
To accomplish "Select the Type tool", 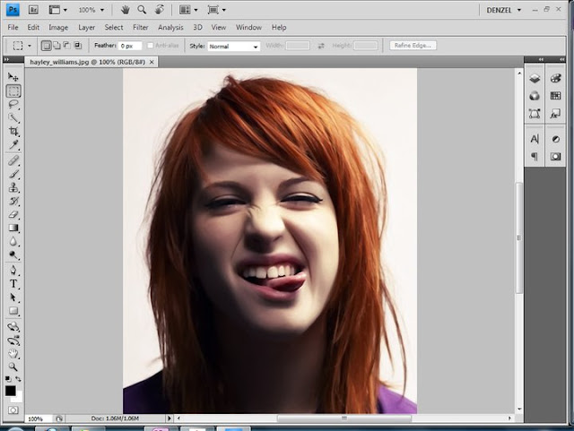I will (13, 283).
